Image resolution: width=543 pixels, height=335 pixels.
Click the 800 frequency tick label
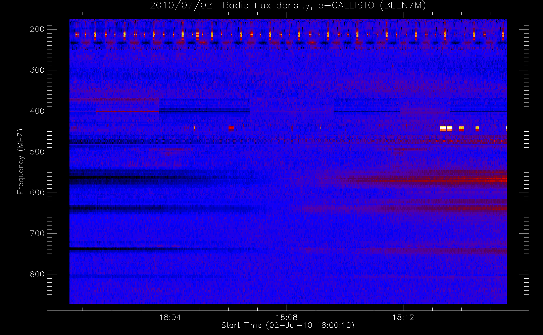coord(37,274)
